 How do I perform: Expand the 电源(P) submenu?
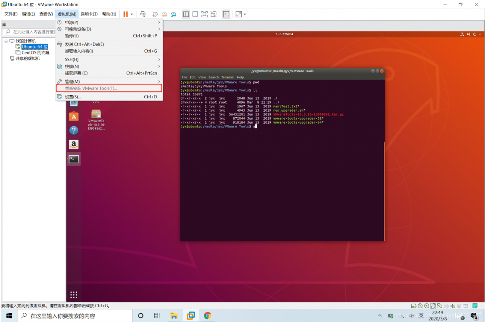(109, 22)
